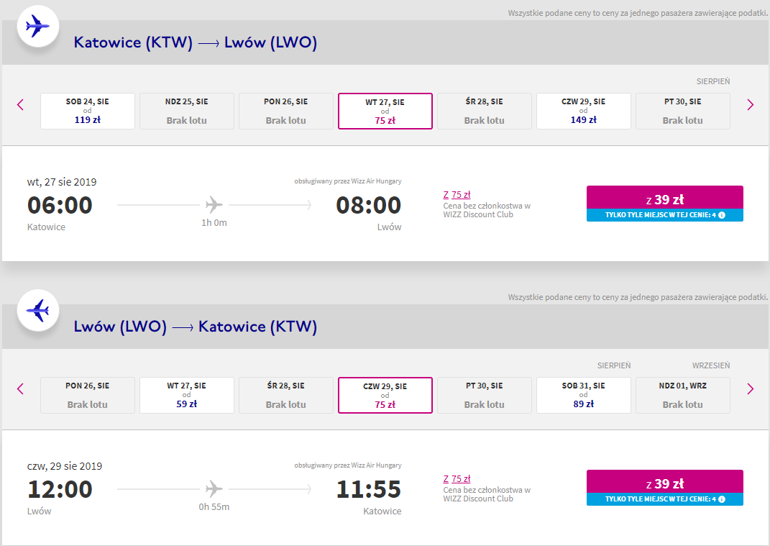Show later dates for Katowice–Lwów flights
Viewport: 770px width, 546px height.
[750, 105]
